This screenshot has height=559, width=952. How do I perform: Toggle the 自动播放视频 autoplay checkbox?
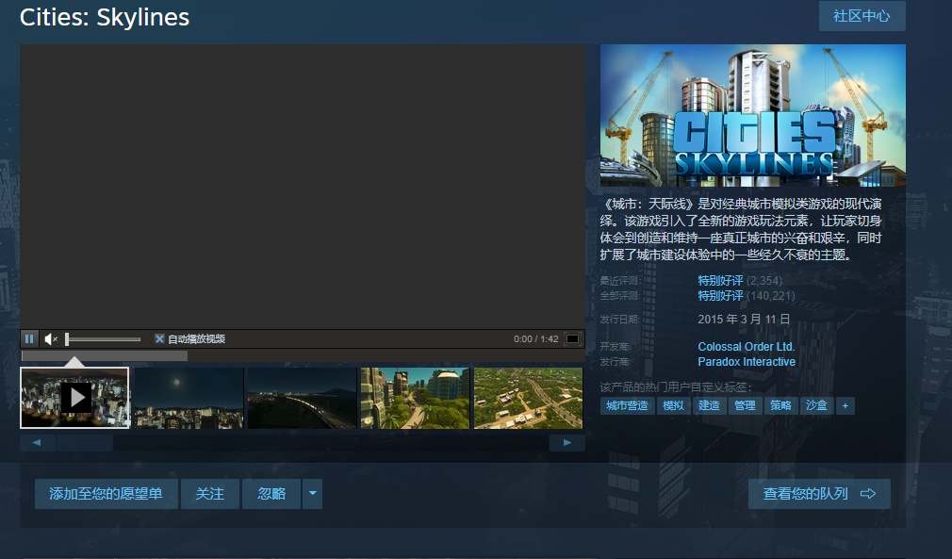(159, 338)
